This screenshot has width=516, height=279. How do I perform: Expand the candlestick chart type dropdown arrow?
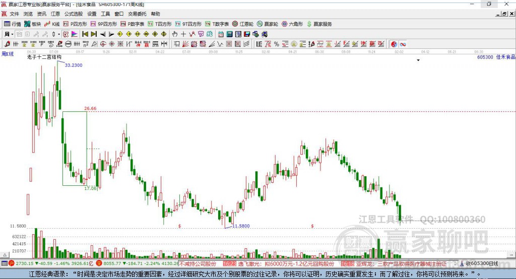point(58,34)
